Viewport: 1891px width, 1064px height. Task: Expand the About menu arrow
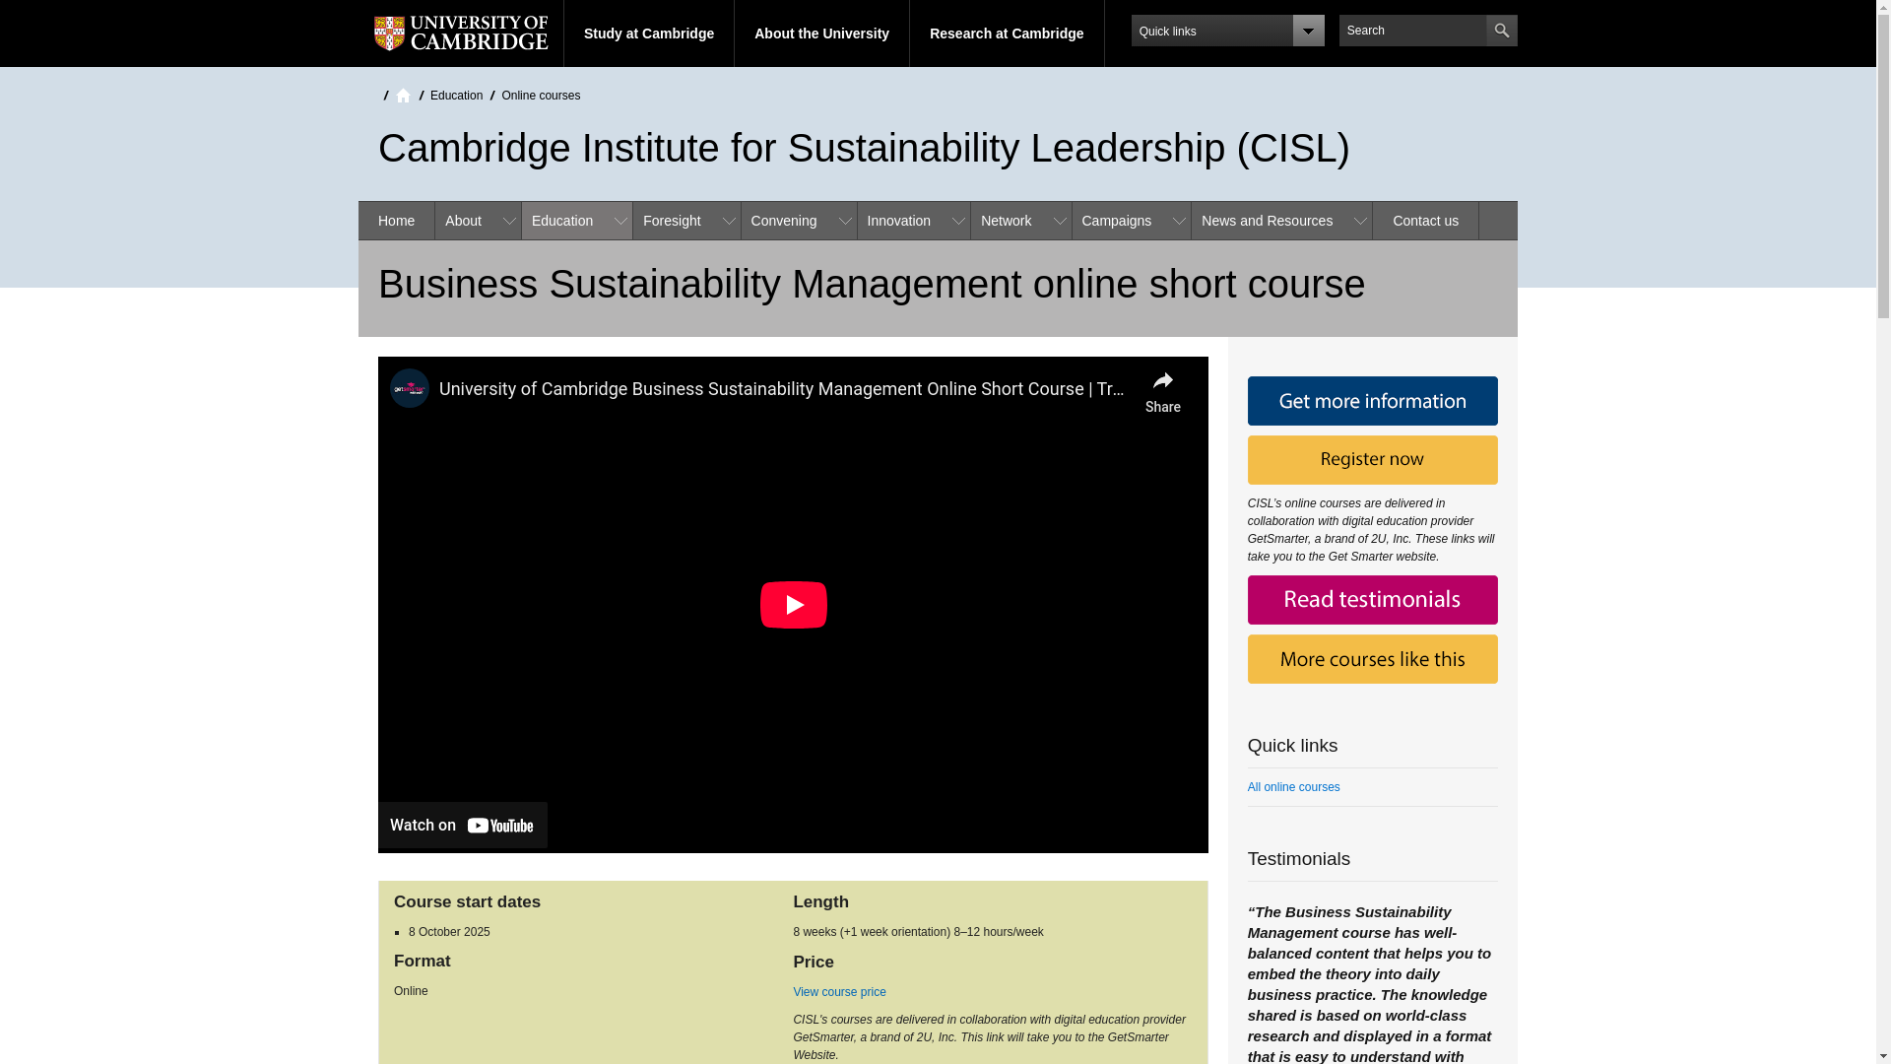[509, 221]
